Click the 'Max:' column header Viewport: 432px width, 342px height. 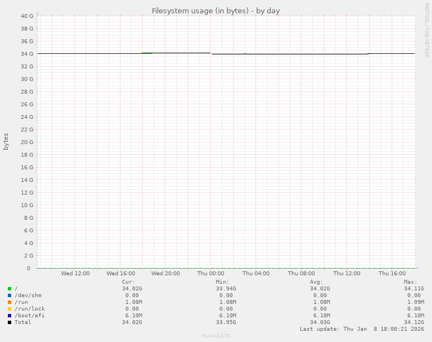click(411, 282)
